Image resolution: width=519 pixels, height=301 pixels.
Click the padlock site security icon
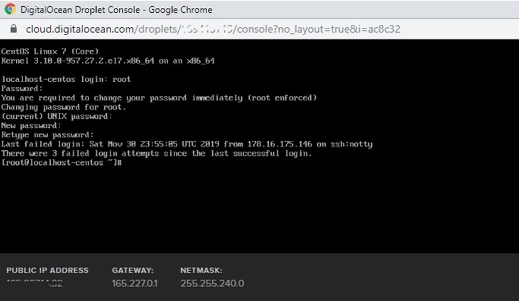point(13,29)
